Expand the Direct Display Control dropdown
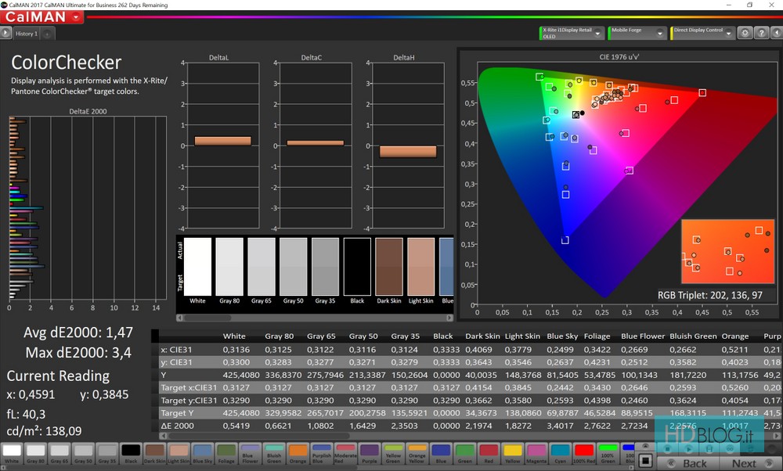Screen dimensions: 783x471 (x=729, y=34)
